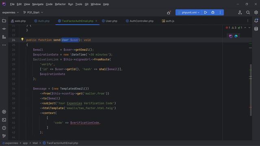
Task: Open the Notifications bell
Action: tap(256, 21)
